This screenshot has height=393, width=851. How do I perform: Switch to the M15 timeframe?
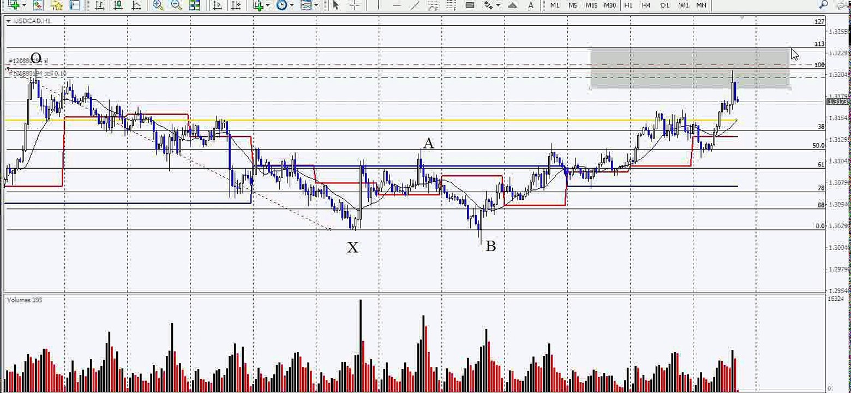(x=591, y=5)
